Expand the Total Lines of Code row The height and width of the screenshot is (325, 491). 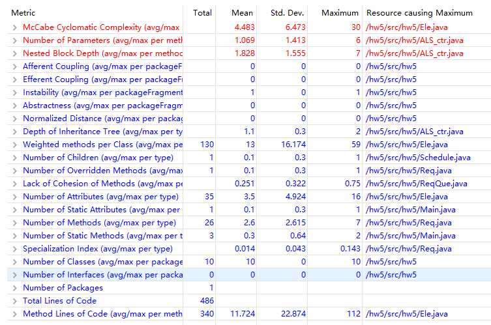pos(15,301)
